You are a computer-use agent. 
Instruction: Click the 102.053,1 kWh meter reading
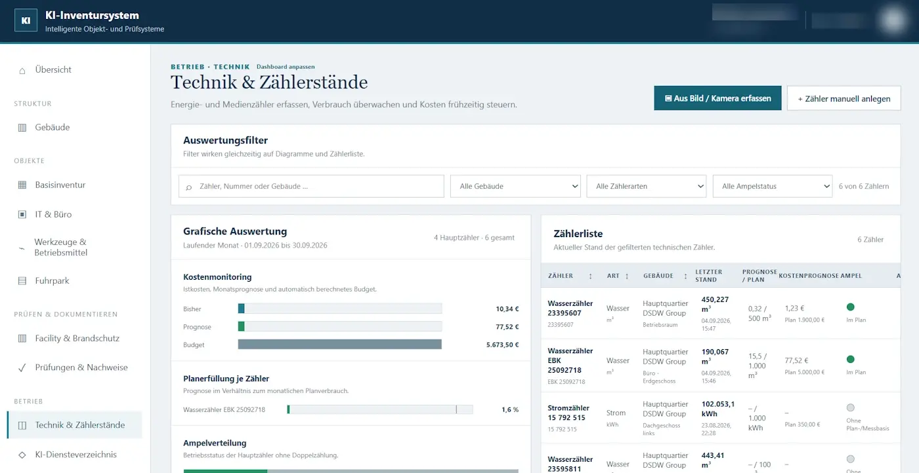[718, 409]
